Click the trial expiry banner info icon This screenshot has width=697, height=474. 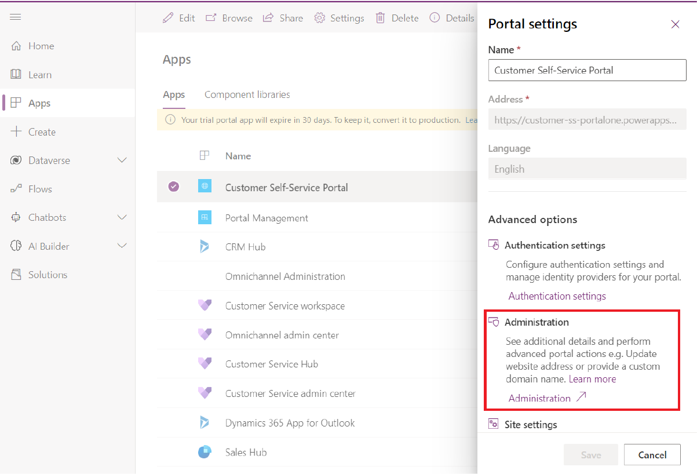click(170, 120)
